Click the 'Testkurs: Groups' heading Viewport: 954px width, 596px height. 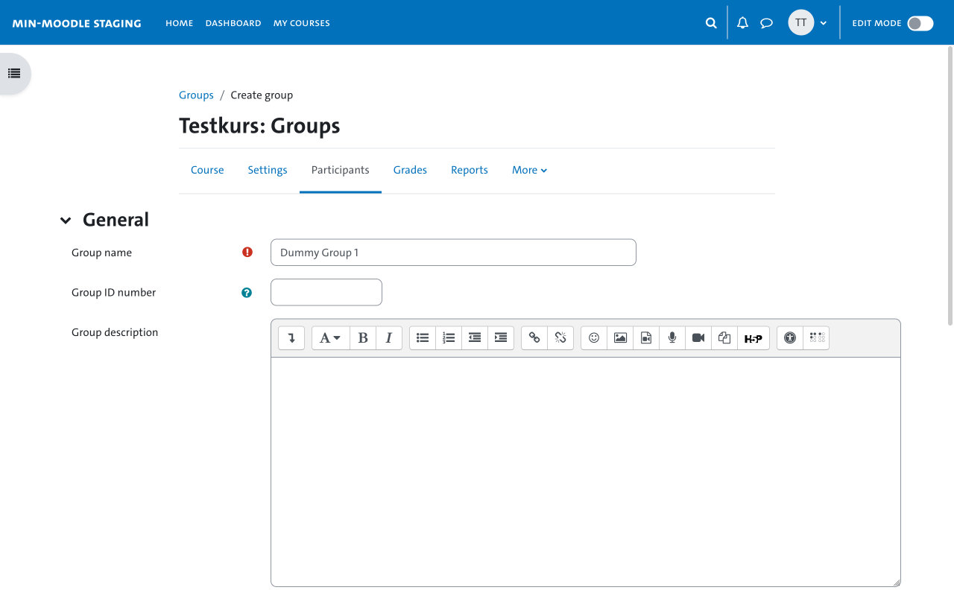259,126
